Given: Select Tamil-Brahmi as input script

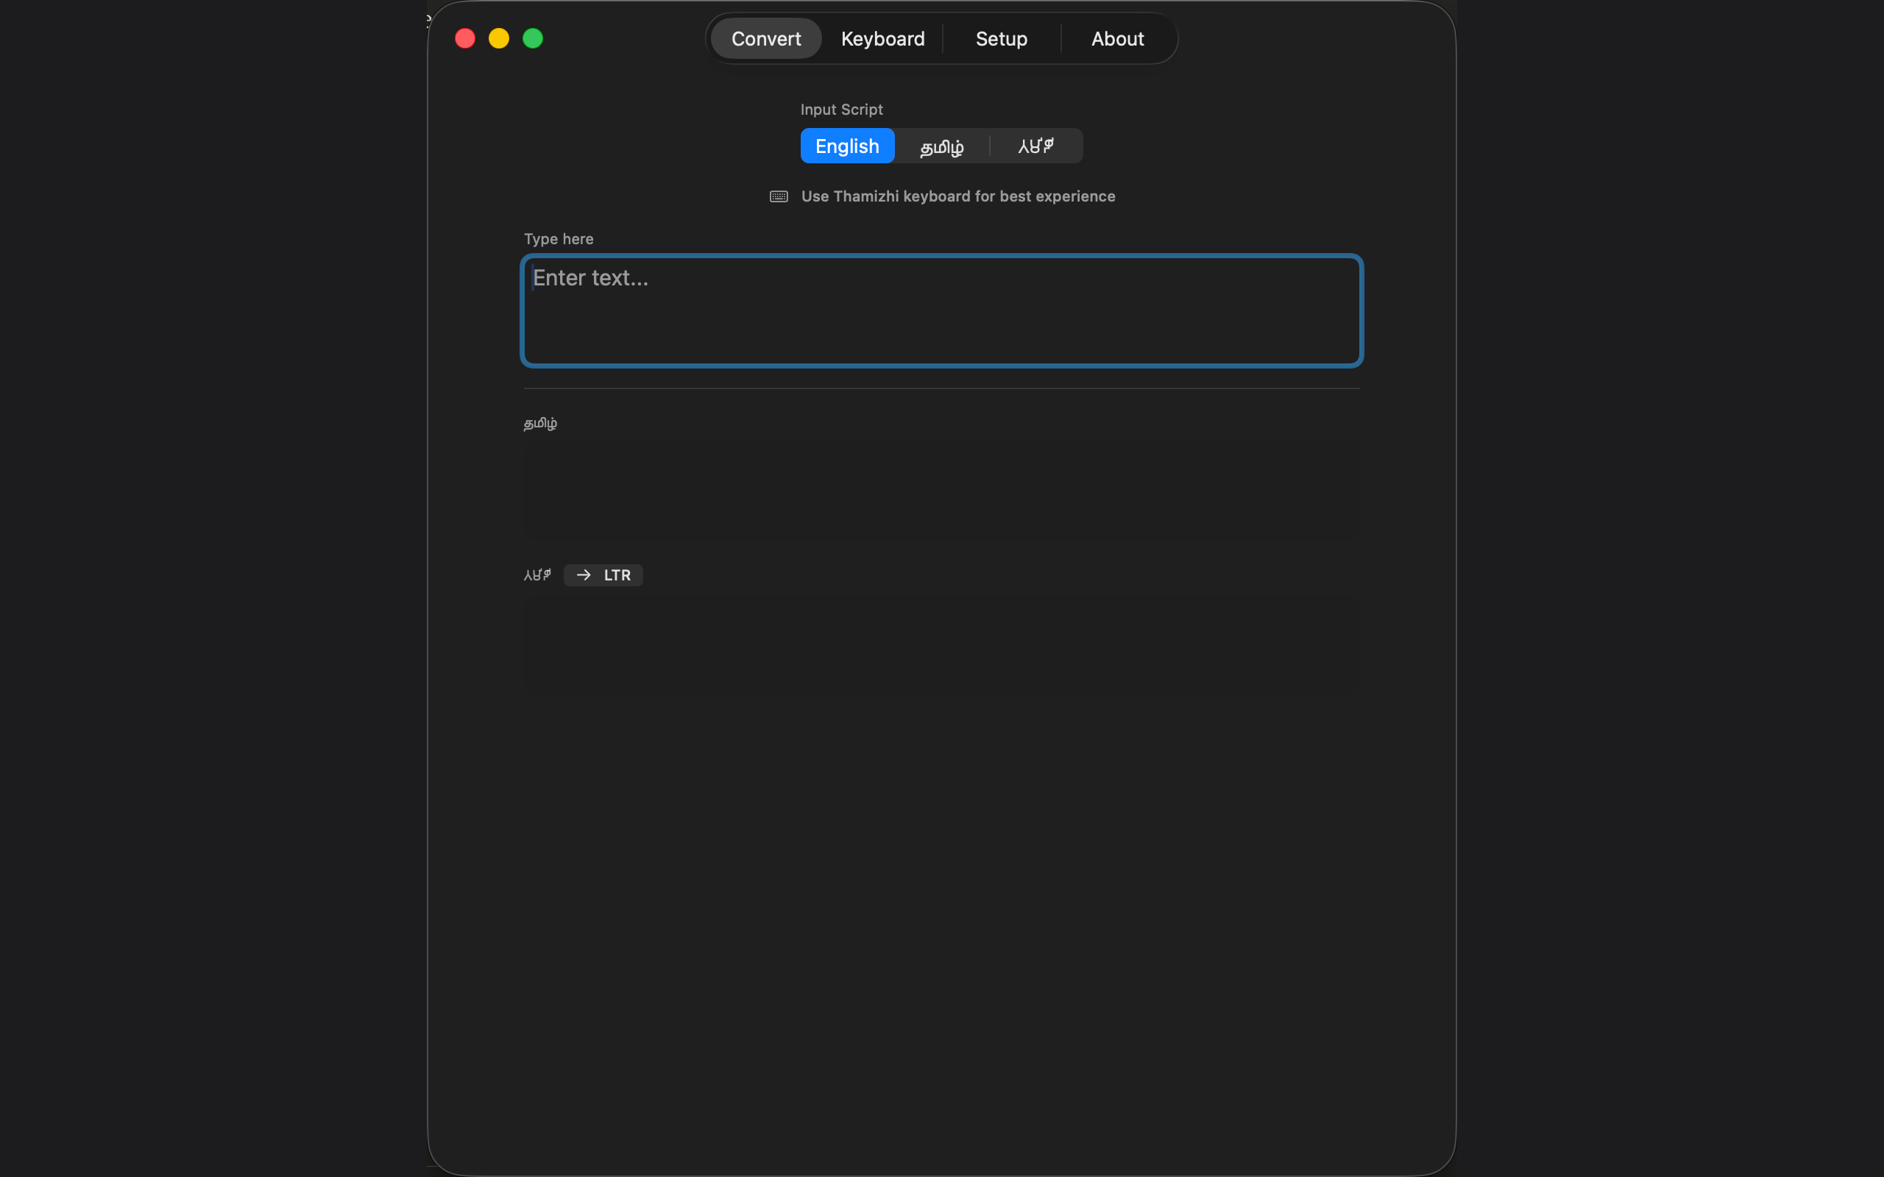Looking at the screenshot, I should (1035, 146).
